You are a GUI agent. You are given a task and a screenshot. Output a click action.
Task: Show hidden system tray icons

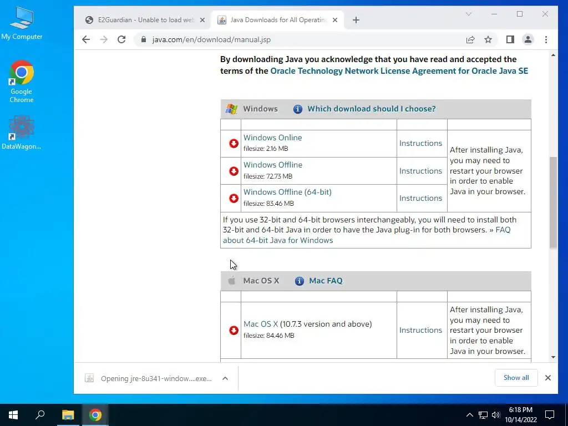tap(469, 415)
